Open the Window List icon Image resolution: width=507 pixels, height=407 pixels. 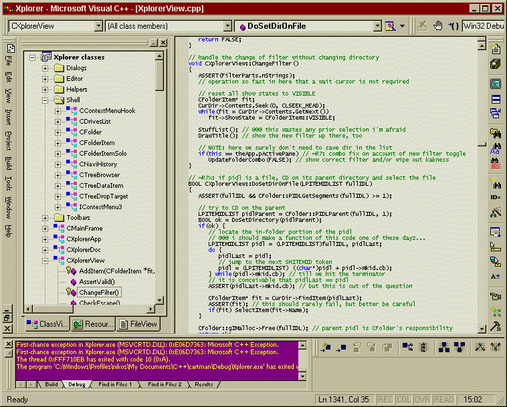click(x=496, y=113)
